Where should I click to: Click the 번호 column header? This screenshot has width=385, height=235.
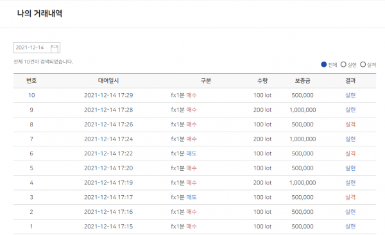31,81
